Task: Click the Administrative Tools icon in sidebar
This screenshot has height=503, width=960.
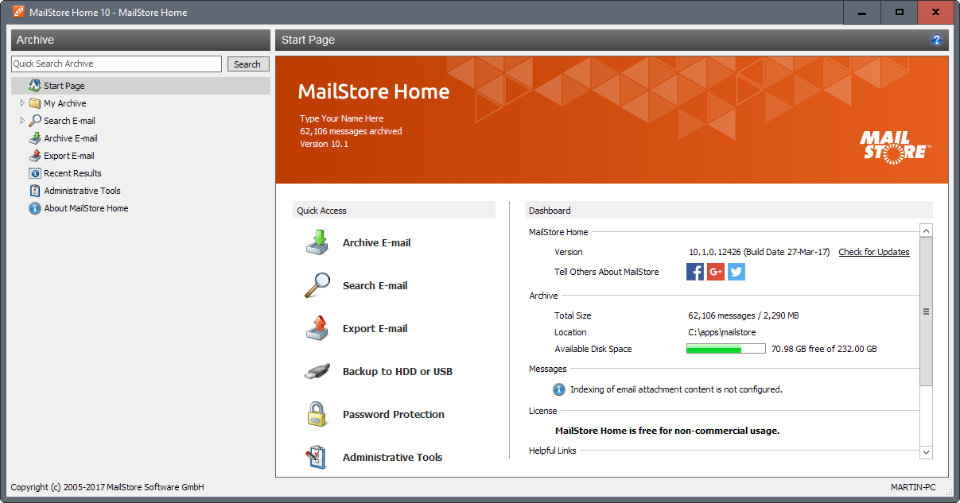Action: [x=35, y=191]
